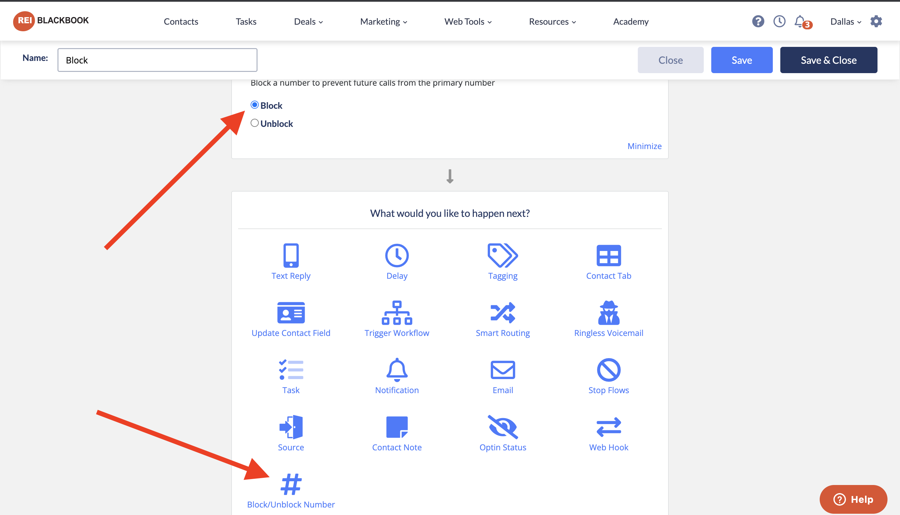
Task: Choose the Email envelope action
Action: pos(502,370)
